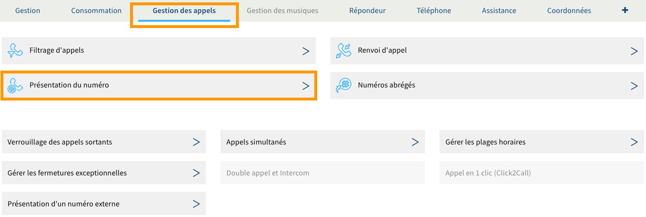Click the Appels simultanés chevron arrow
646x217 pixels.
pyautogui.click(x=415, y=142)
